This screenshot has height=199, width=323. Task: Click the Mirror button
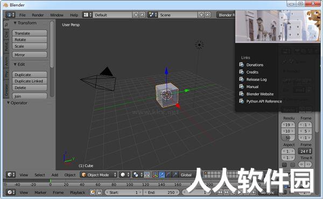[30, 55]
